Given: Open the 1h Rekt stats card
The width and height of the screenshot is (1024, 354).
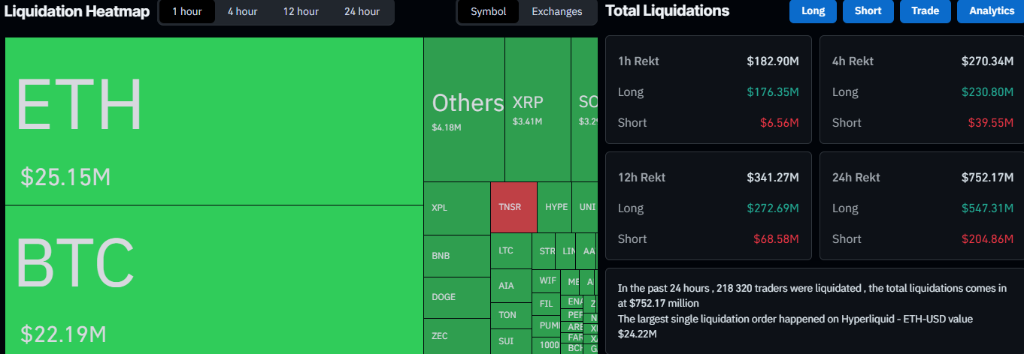Looking at the screenshot, I should [708, 90].
